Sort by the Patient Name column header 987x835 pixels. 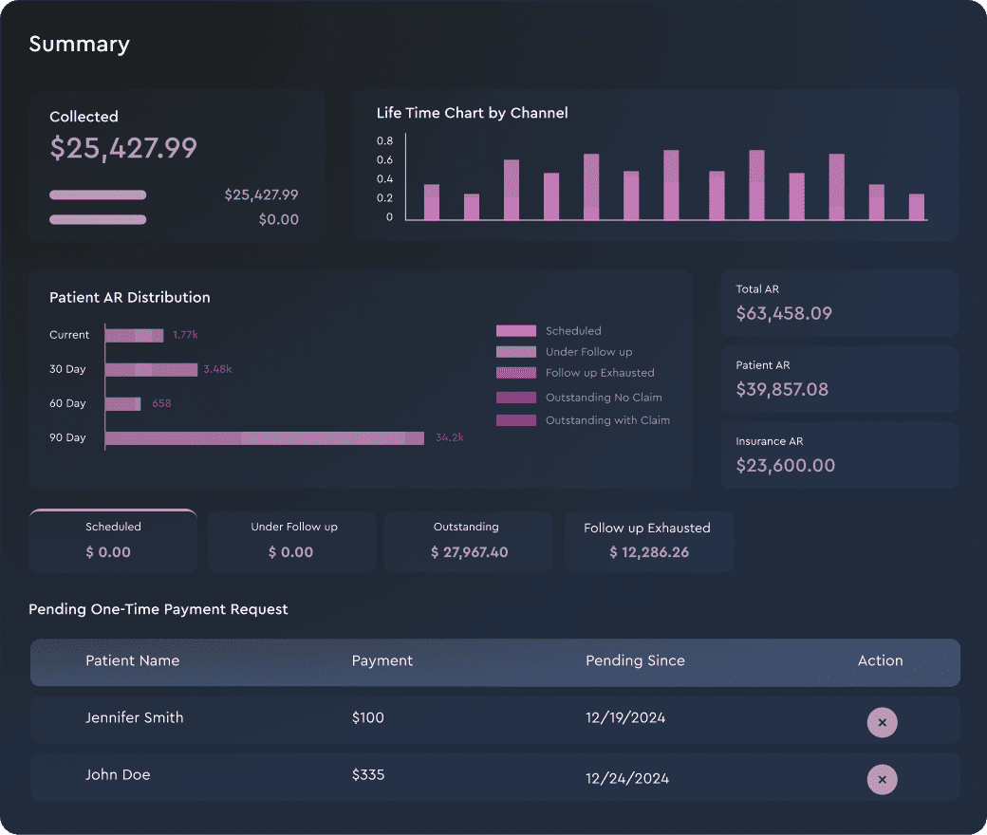[132, 660]
